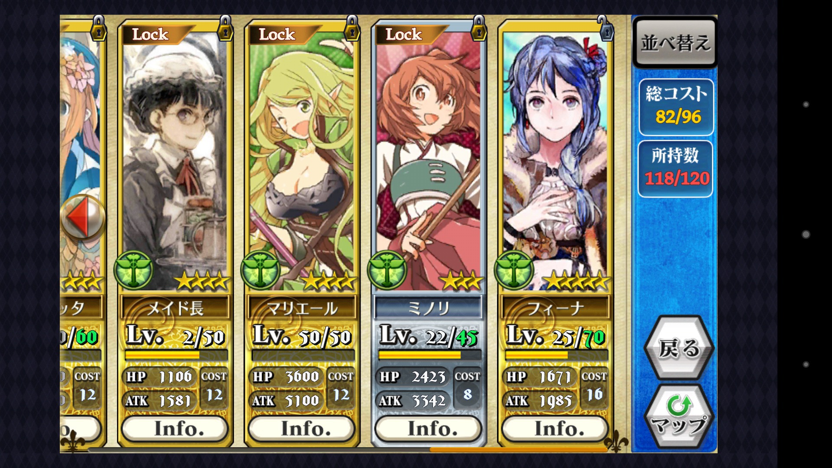Screen dimensions: 832x468
Task: Select the フィーナ character portrait
Action: pyautogui.click(x=556, y=160)
